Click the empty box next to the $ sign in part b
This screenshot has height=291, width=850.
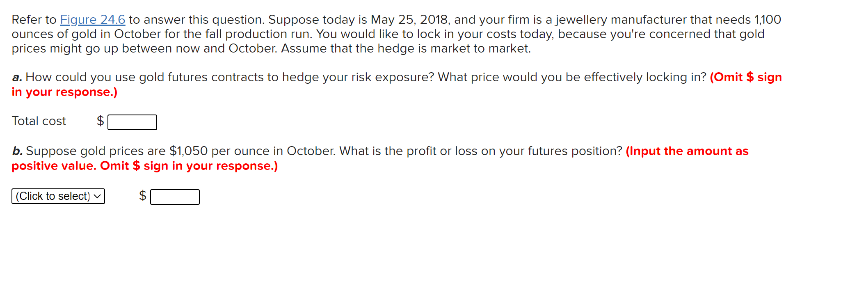[x=175, y=197]
